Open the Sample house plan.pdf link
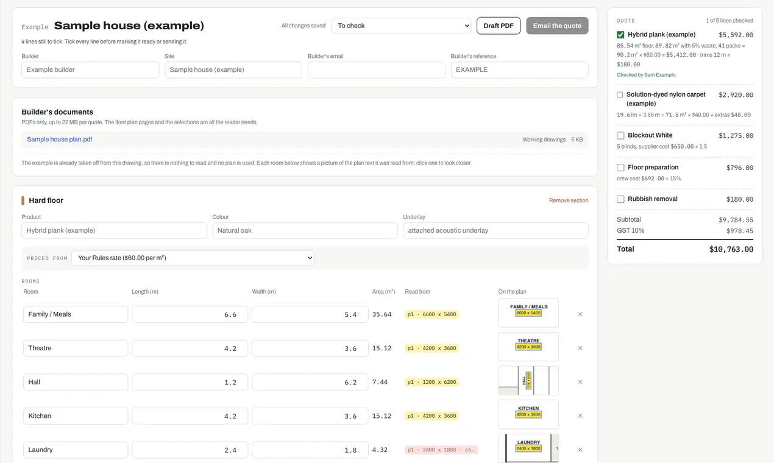 (60, 140)
